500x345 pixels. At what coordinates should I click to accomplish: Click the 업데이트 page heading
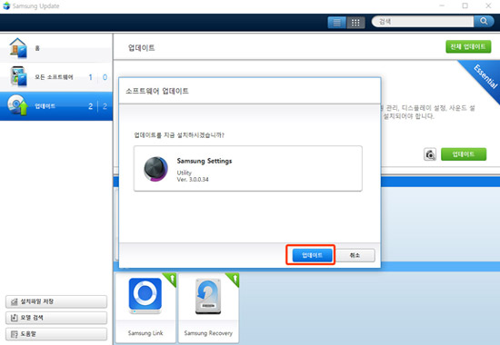(141, 48)
